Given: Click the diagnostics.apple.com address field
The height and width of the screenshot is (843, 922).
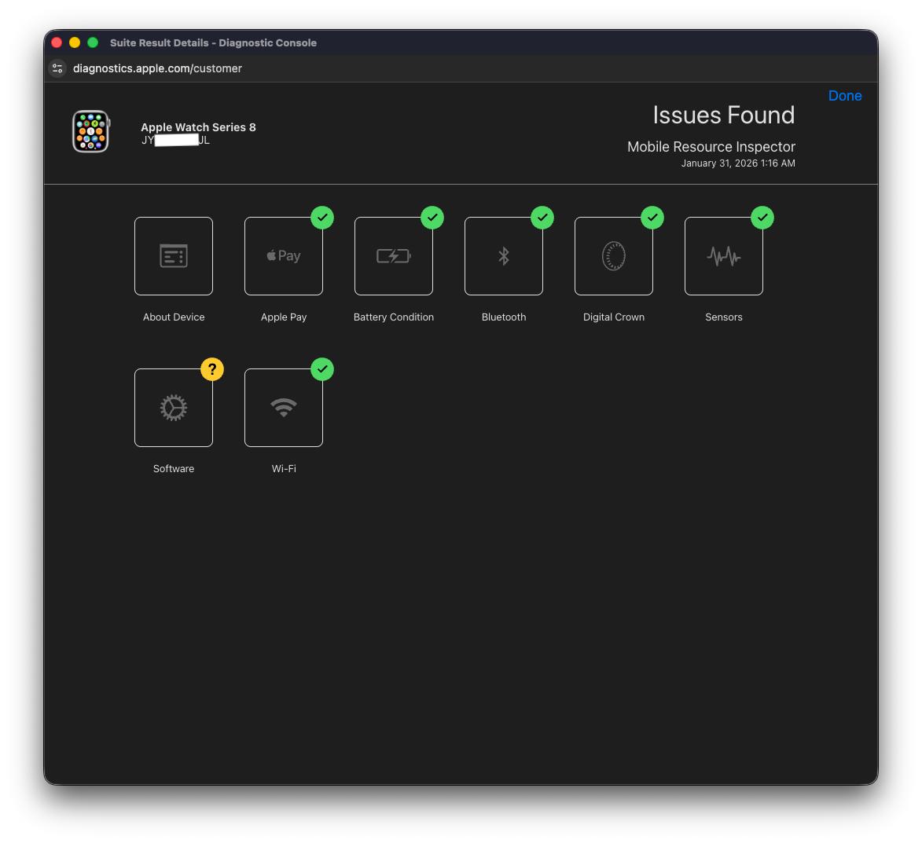Looking at the screenshot, I should pos(157,68).
